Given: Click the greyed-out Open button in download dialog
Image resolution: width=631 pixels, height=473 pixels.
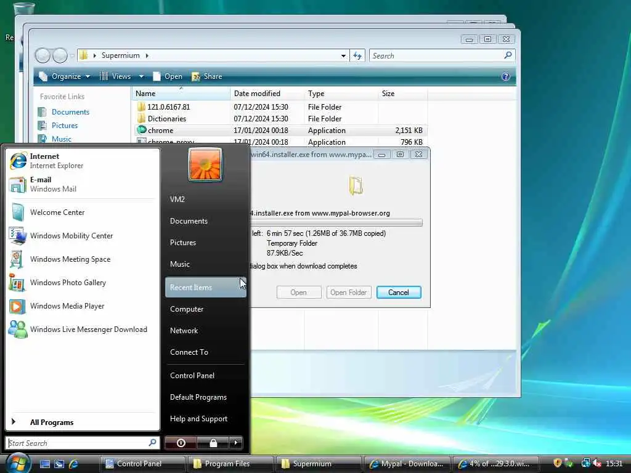Looking at the screenshot, I should (x=299, y=293).
